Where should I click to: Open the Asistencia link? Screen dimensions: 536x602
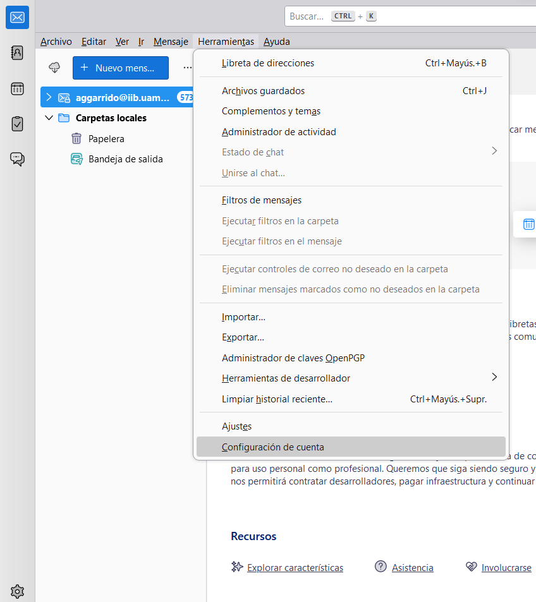(412, 568)
